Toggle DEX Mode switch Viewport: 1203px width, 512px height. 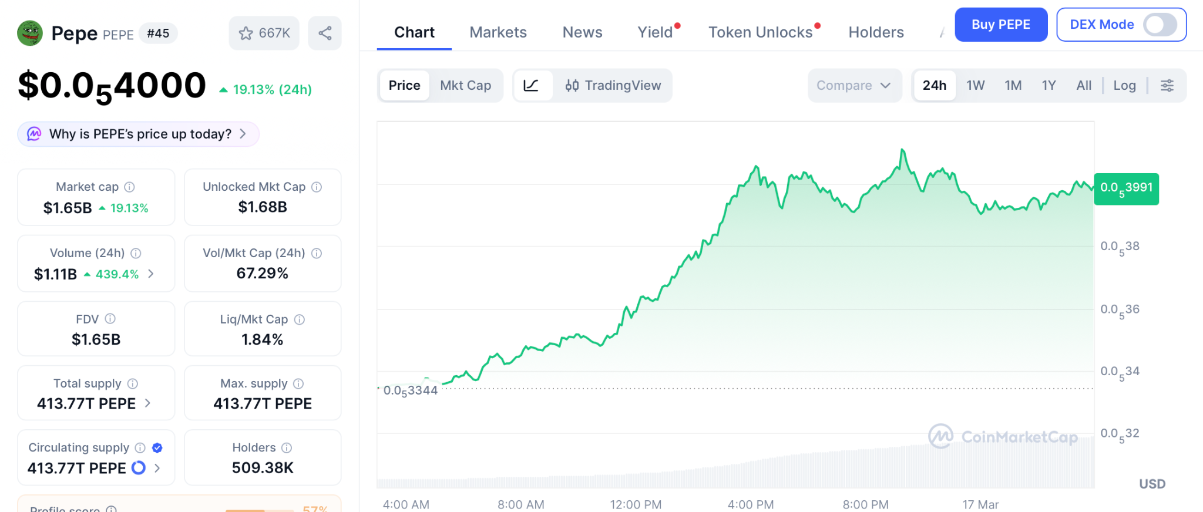(x=1159, y=25)
